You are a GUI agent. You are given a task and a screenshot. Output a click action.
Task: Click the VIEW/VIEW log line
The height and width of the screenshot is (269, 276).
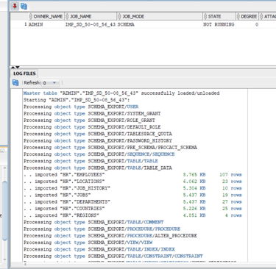coord(88,243)
